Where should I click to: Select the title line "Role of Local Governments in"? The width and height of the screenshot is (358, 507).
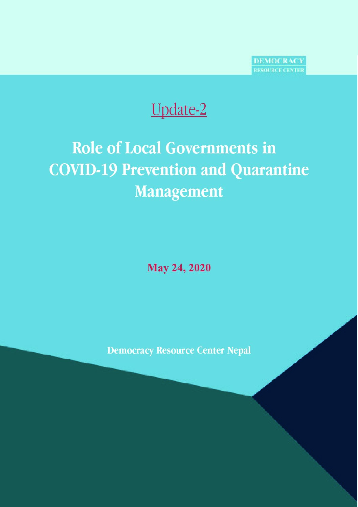click(x=174, y=148)
